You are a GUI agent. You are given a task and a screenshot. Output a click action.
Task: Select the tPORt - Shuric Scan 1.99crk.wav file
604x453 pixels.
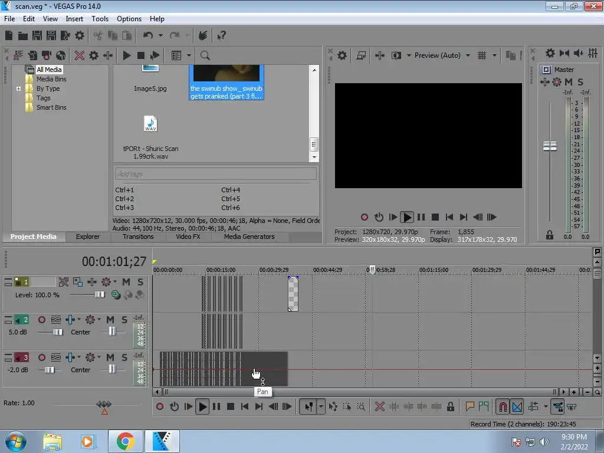tap(150, 137)
